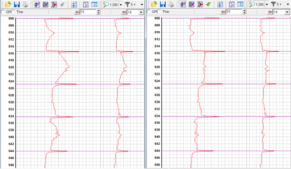Open the 5 т filter dropdown in left window
291x169 pixels.
pos(142,4)
